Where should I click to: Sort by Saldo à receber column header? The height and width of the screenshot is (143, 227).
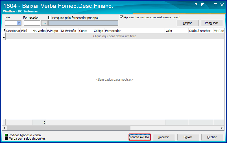[x=201, y=31]
